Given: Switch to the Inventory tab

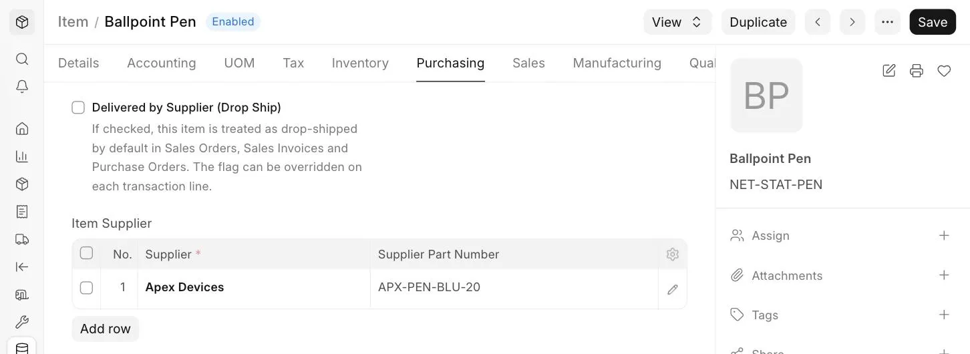Looking at the screenshot, I should 360,63.
